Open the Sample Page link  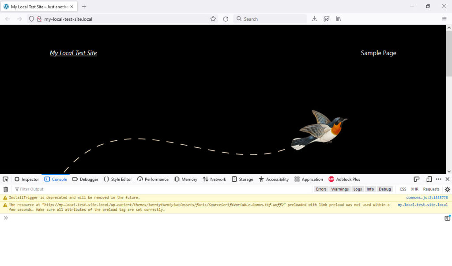click(x=378, y=53)
